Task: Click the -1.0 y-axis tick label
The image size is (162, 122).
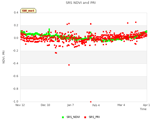Action: [x=15, y=101]
